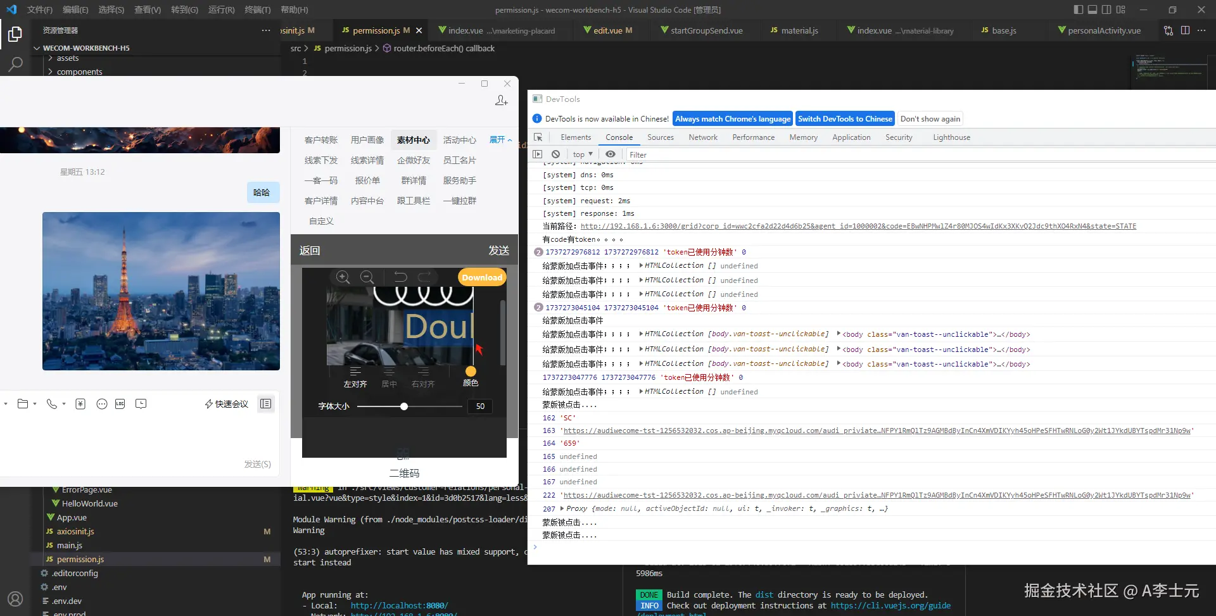
Task: Click the LOC location icon in chat toolbar
Action: point(120,404)
